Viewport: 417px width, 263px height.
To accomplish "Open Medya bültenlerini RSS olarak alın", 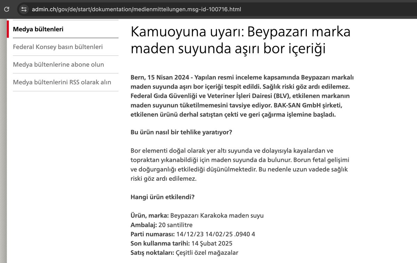I will 62,82.
